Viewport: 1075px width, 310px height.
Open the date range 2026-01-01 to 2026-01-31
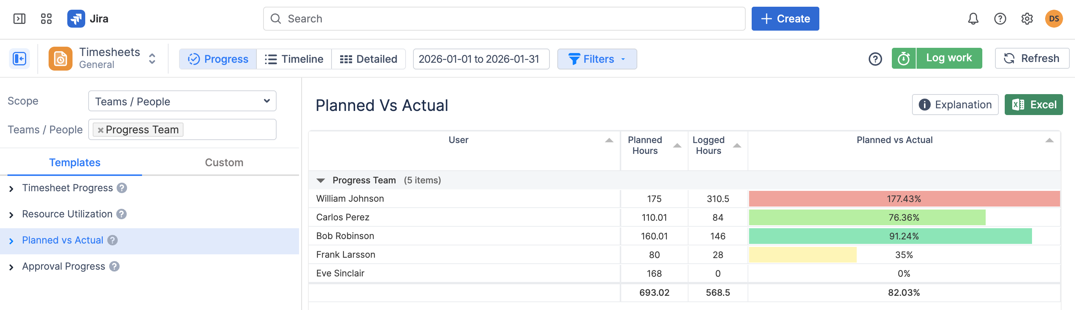481,59
